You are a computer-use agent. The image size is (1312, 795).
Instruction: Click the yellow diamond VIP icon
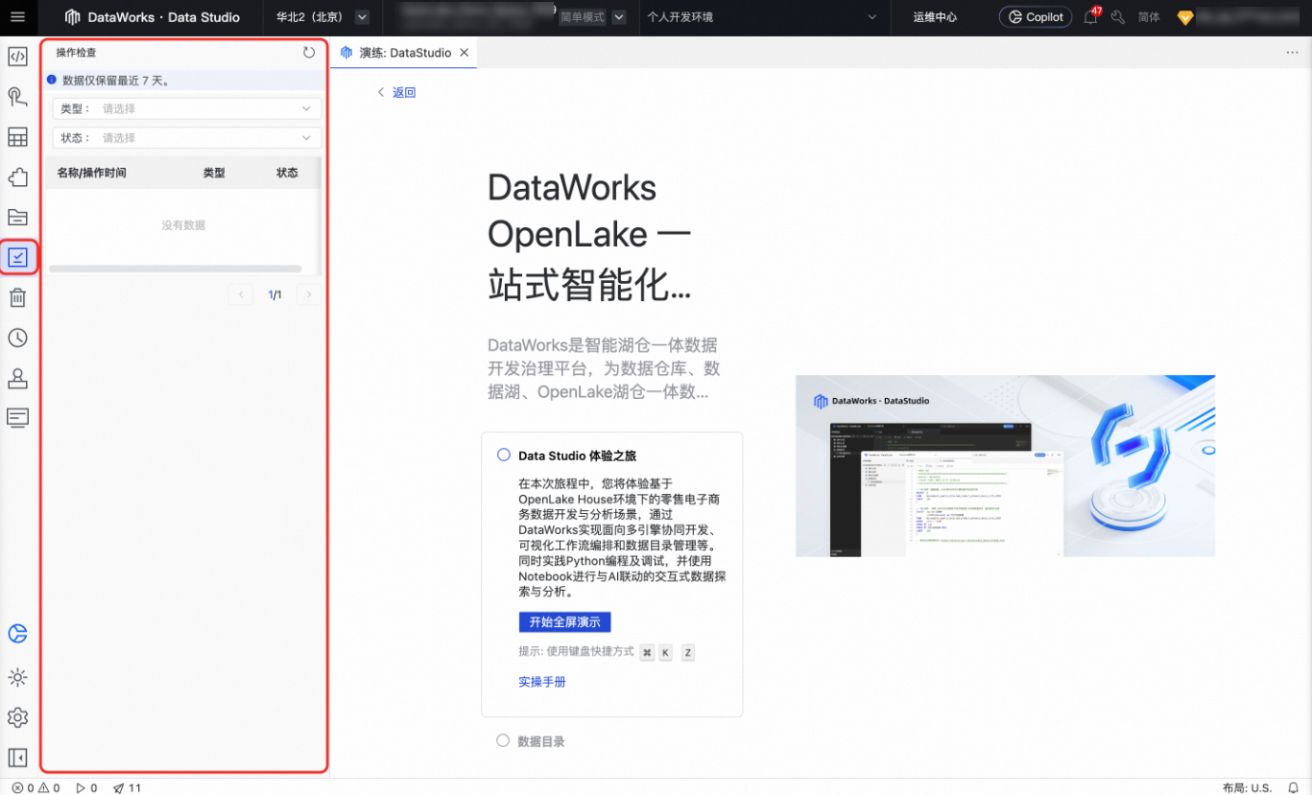point(1185,17)
